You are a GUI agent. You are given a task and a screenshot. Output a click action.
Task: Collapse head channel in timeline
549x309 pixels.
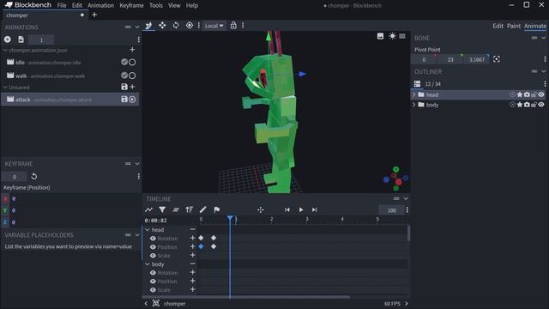coord(148,230)
